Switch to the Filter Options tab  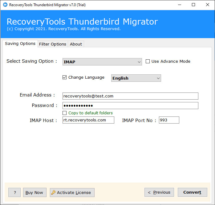[53, 44]
